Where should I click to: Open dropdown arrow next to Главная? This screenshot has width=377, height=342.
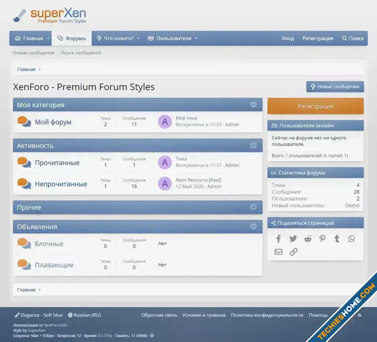coord(48,38)
